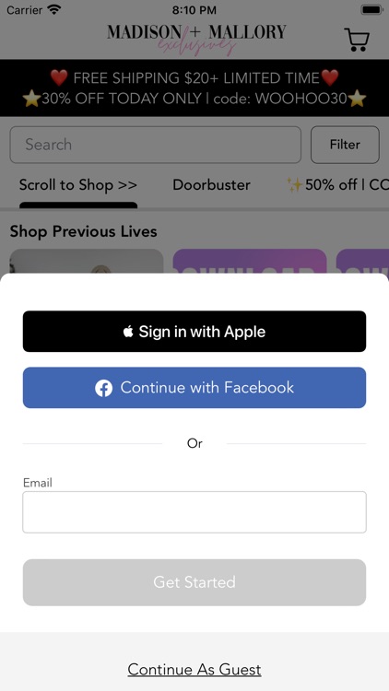Tap the Facebook logo icon
389x691 pixels.
[103, 388]
